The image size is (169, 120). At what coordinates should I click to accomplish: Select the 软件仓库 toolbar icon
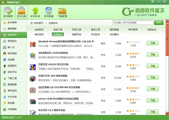tap(21, 12)
